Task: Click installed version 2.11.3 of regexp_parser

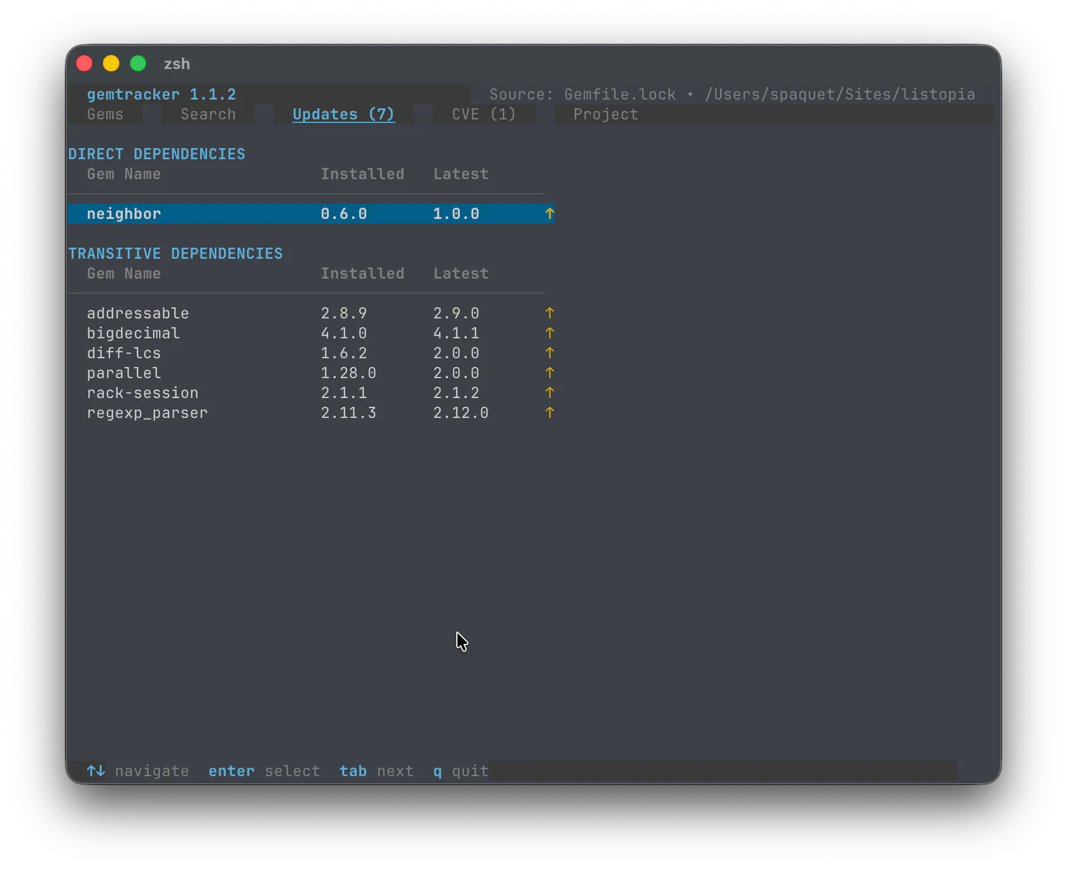Action: (x=349, y=413)
